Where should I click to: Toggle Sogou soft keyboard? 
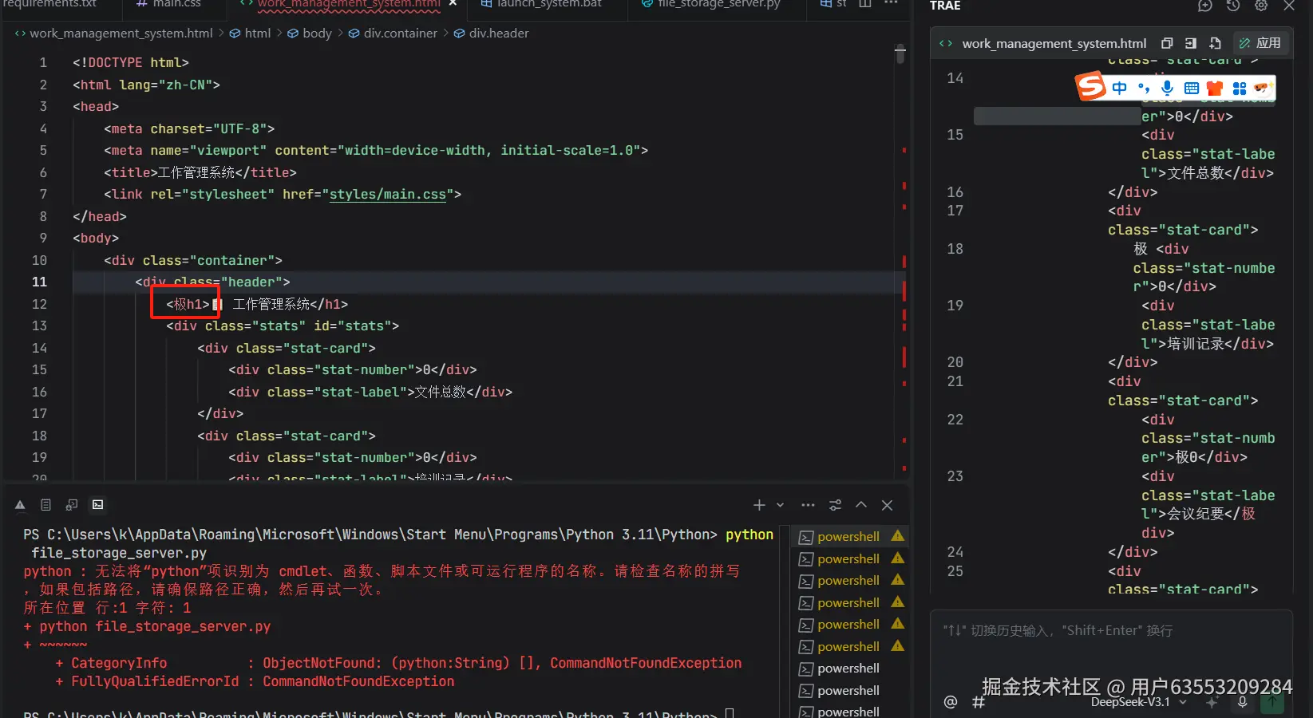tap(1192, 88)
